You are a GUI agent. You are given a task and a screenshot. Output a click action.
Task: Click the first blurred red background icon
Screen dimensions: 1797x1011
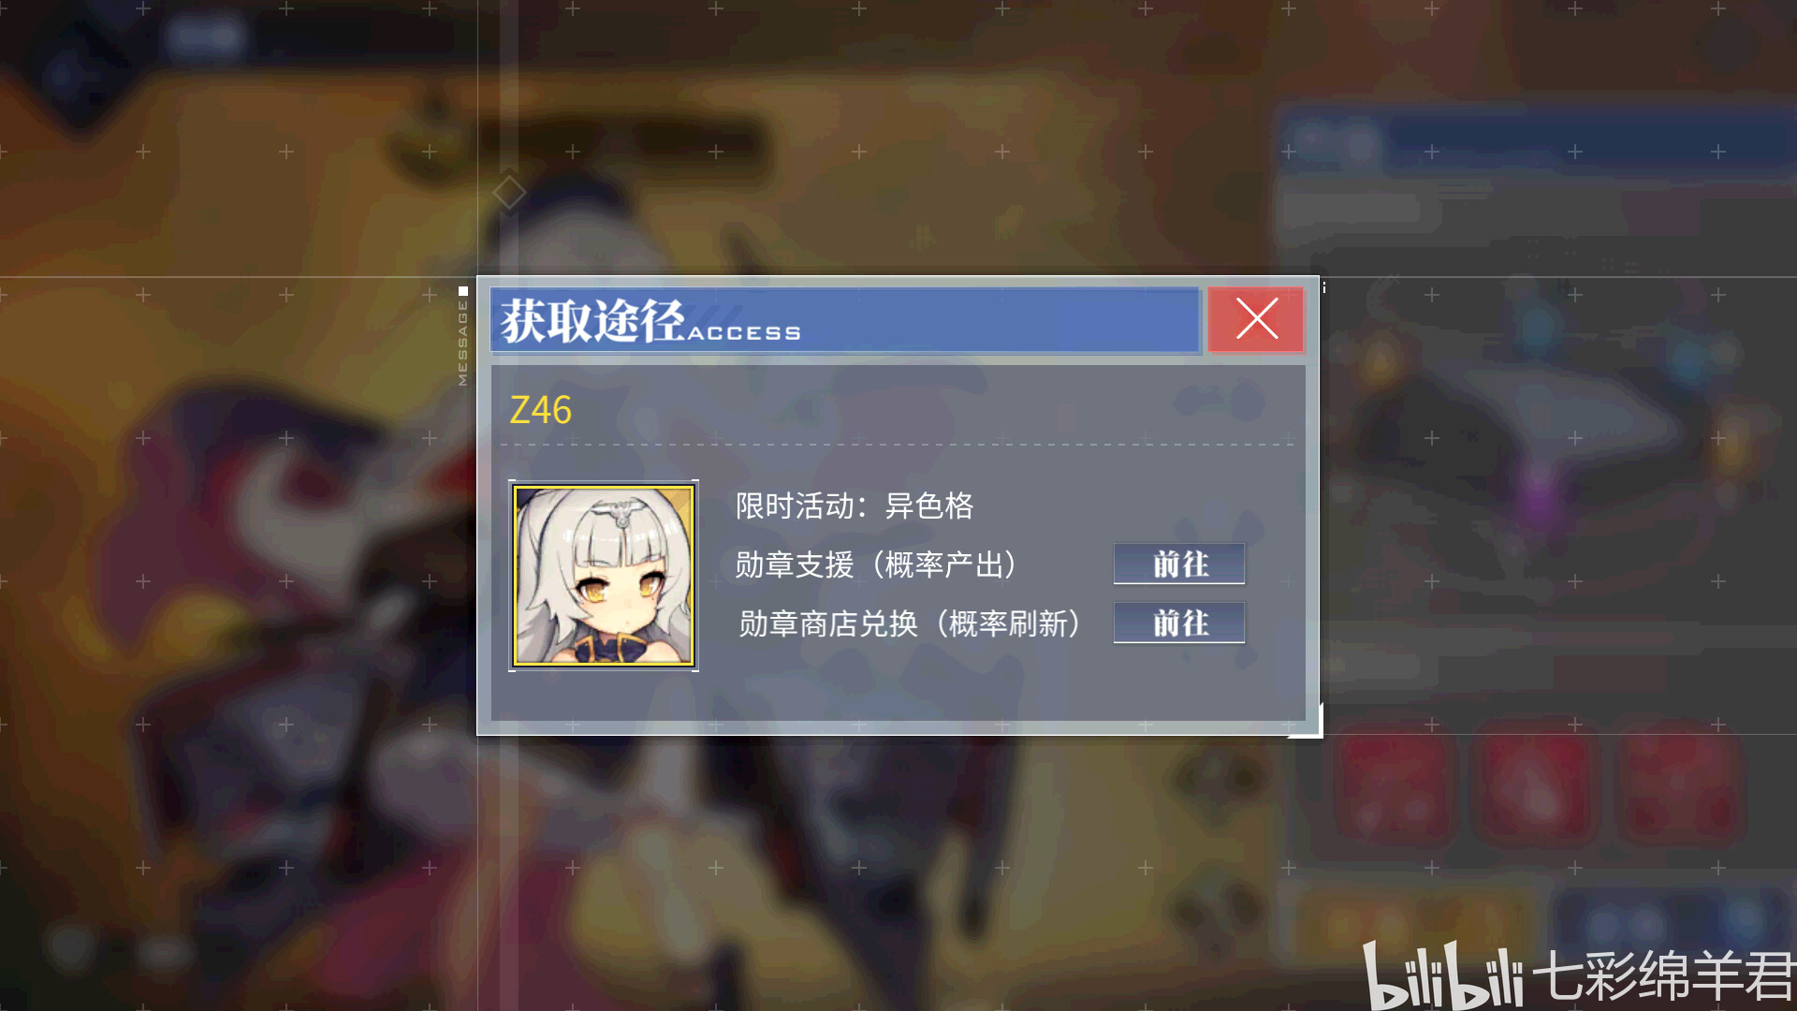point(1395,786)
